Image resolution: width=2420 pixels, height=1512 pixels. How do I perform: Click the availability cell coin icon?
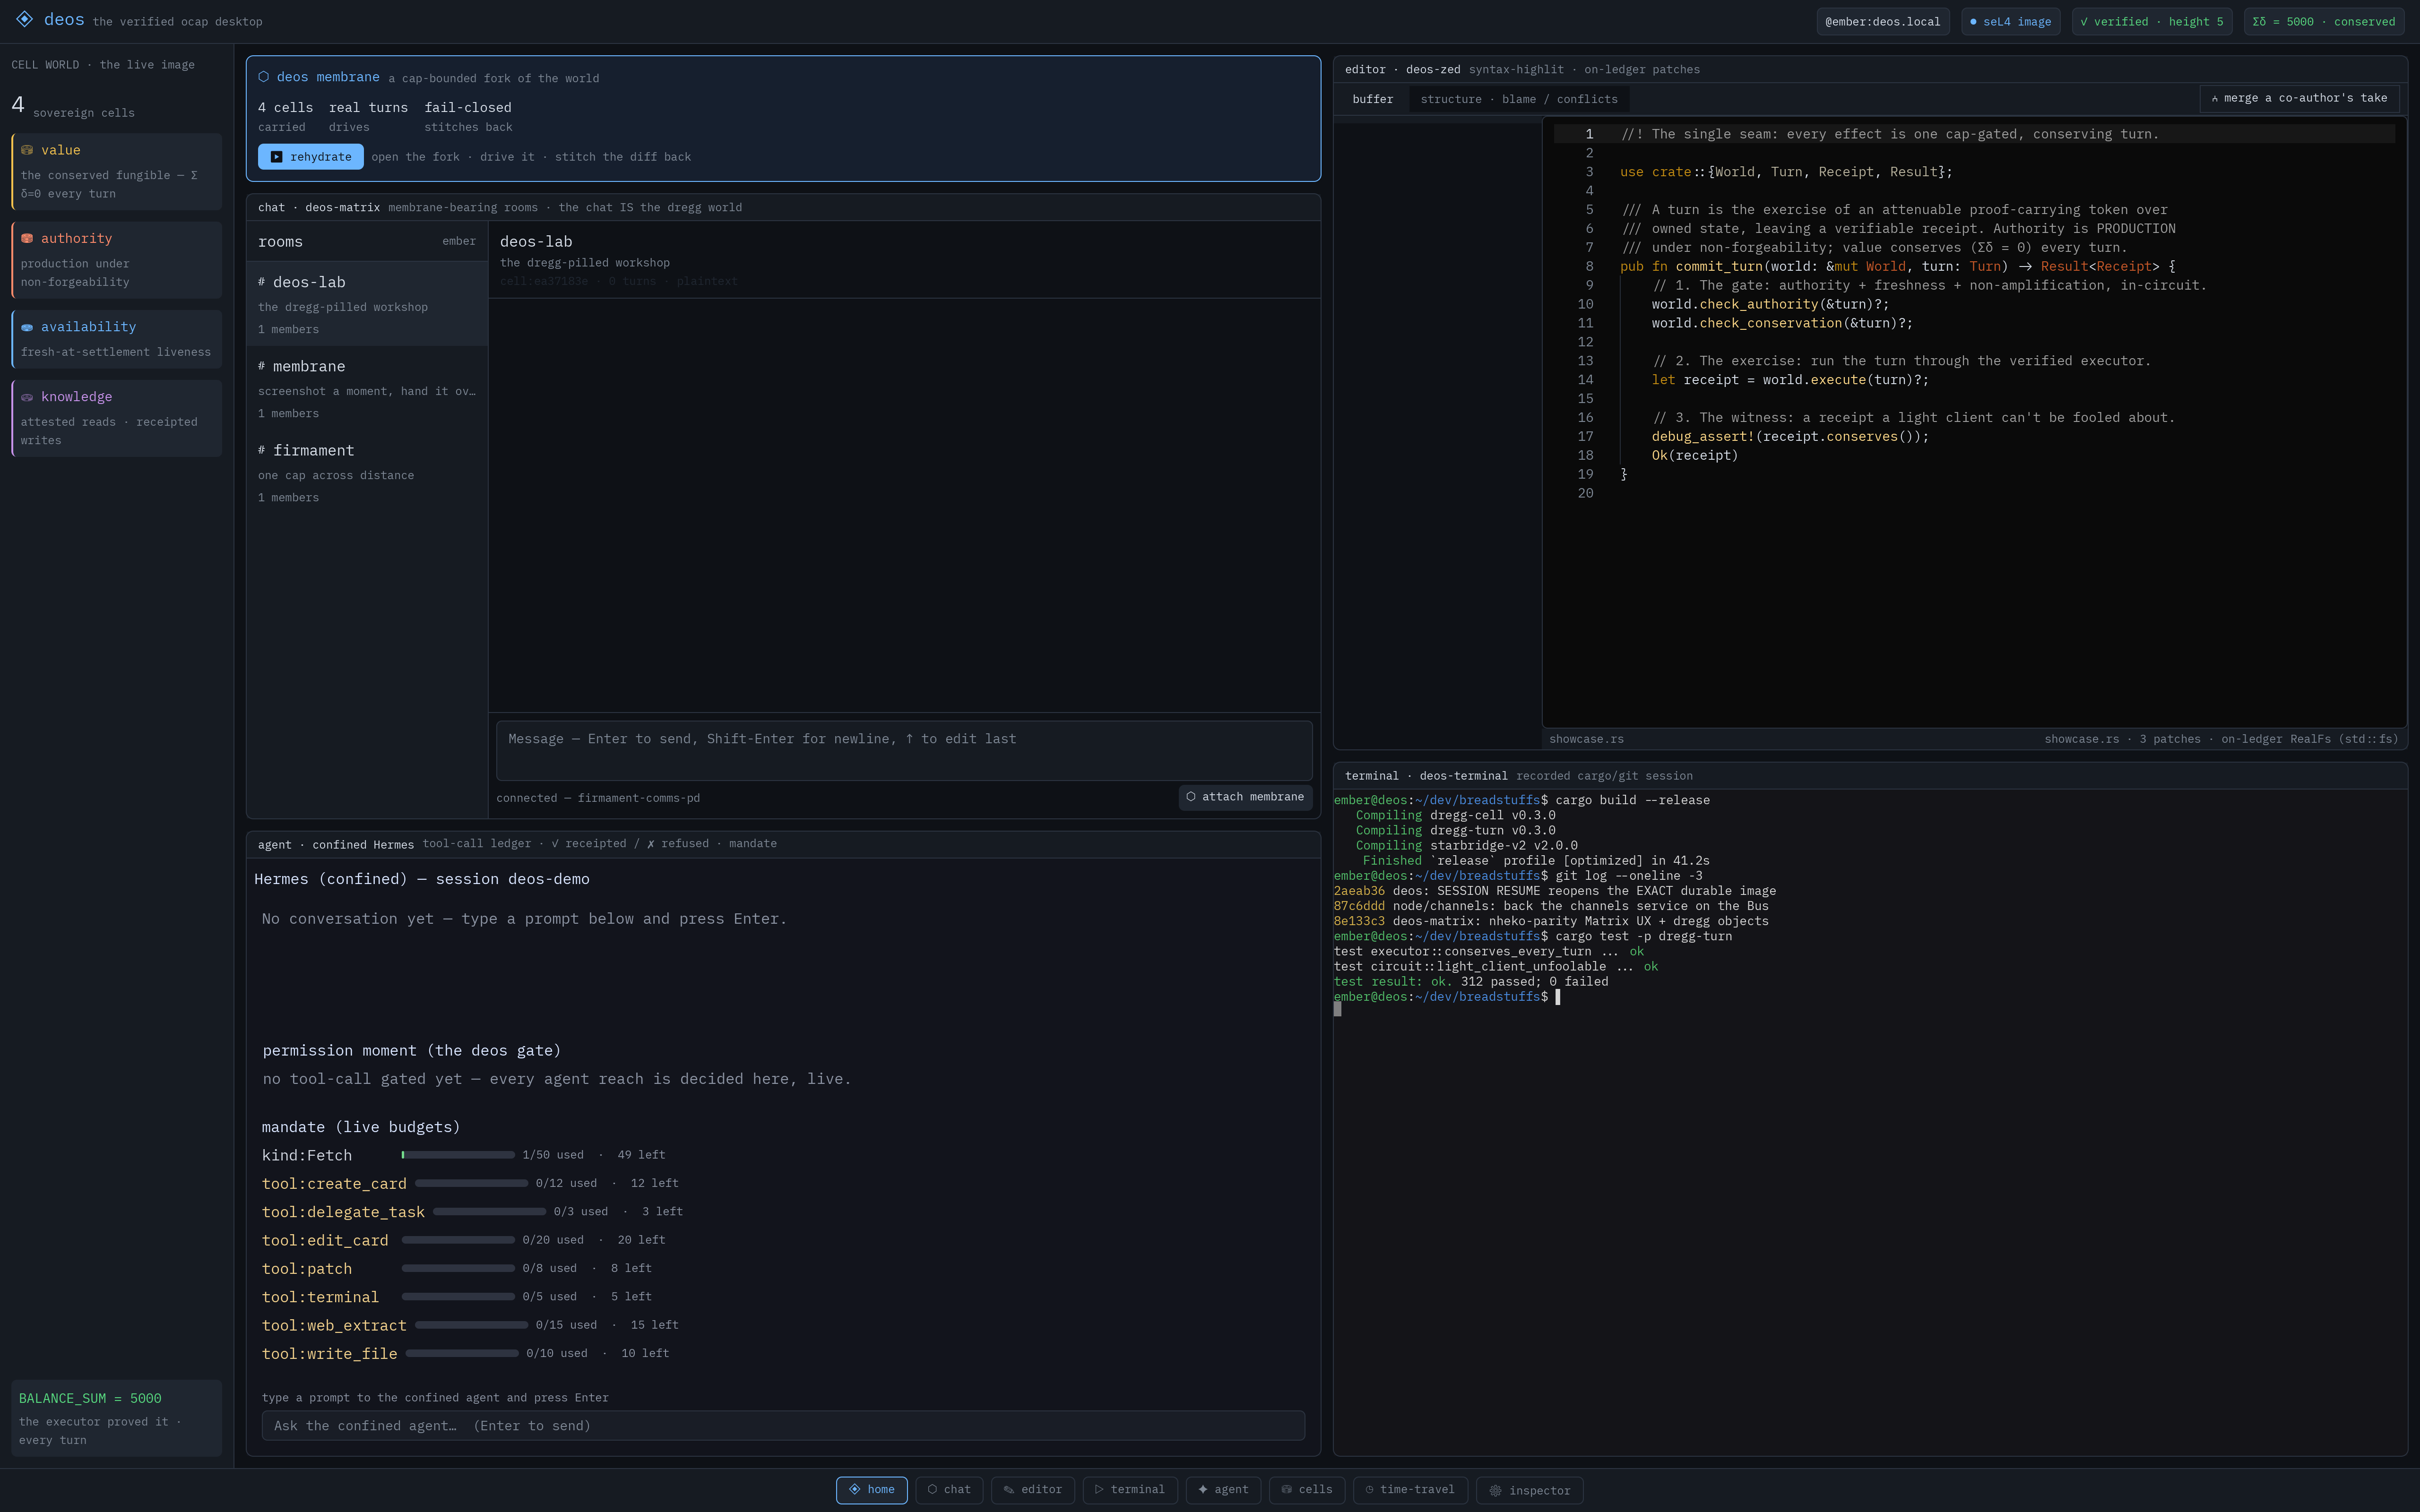pyautogui.click(x=27, y=327)
